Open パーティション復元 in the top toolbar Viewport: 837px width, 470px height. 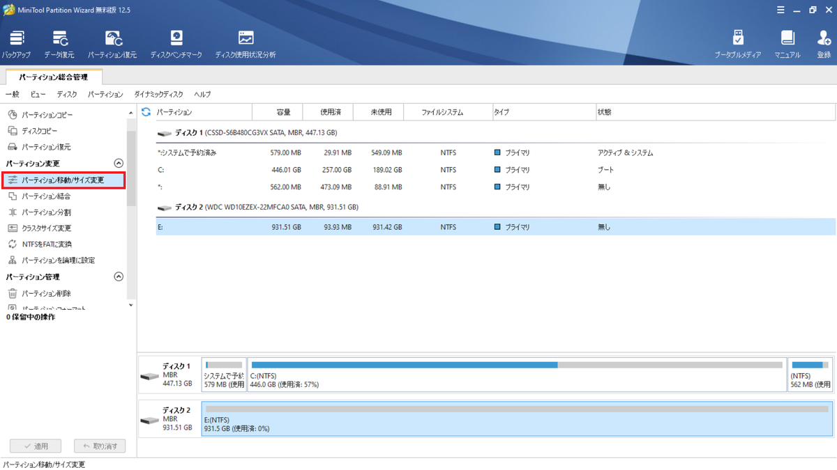[x=112, y=45]
